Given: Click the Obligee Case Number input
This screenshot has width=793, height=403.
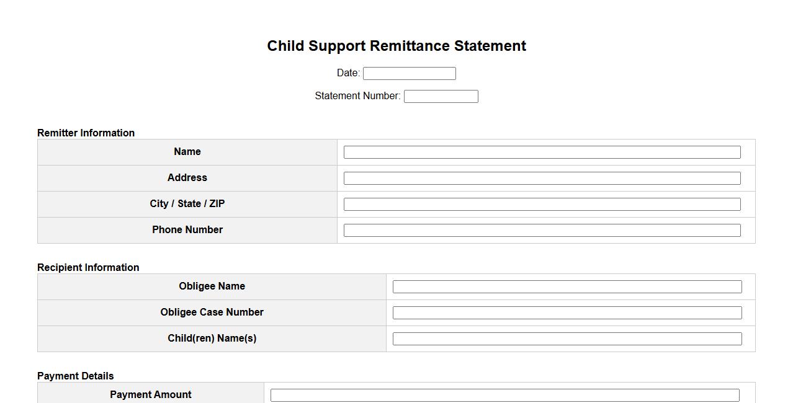Looking at the screenshot, I should 567,313.
